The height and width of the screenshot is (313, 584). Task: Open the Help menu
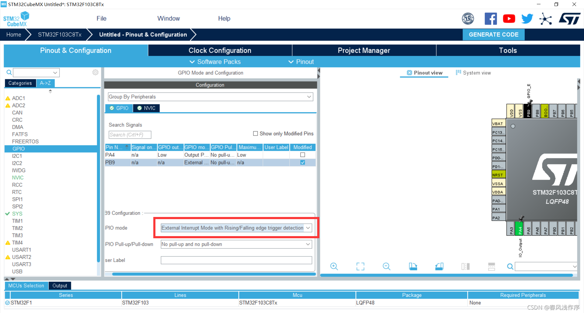(224, 19)
